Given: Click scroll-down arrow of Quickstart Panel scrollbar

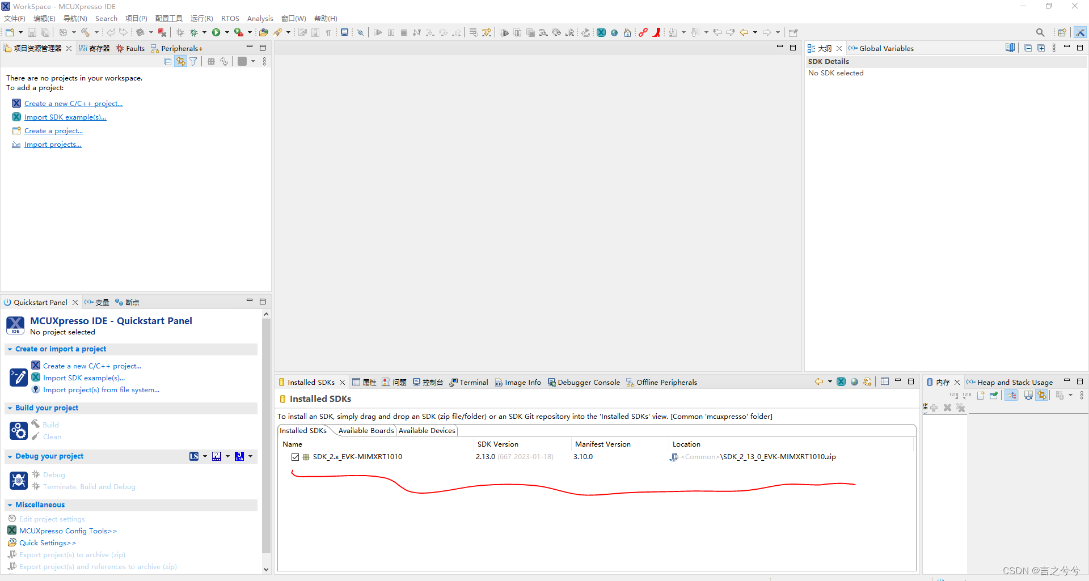Looking at the screenshot, I should pos(266,569).
